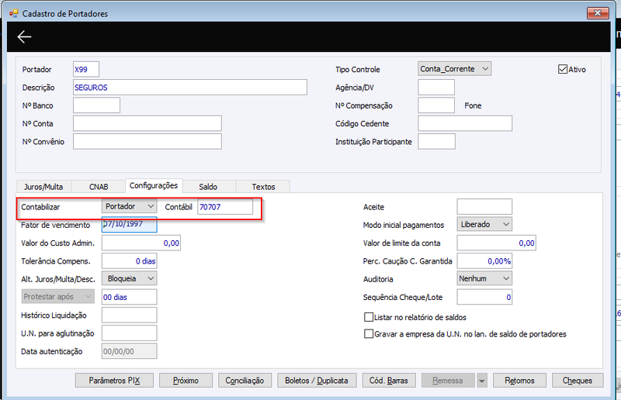Click the Código Cedente input field

pyautogui.click(x=465, y=123)
